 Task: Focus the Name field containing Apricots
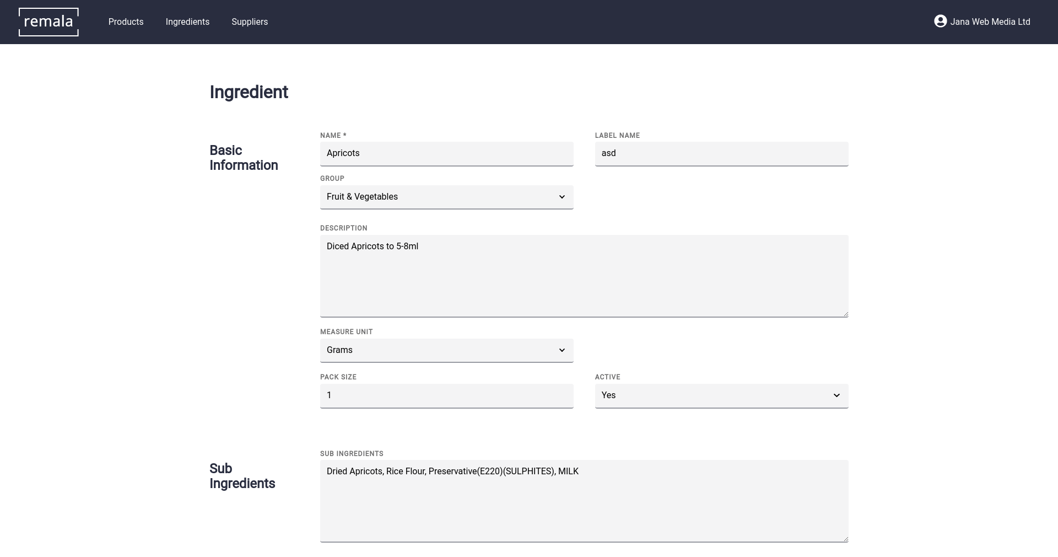pos(446,153)
